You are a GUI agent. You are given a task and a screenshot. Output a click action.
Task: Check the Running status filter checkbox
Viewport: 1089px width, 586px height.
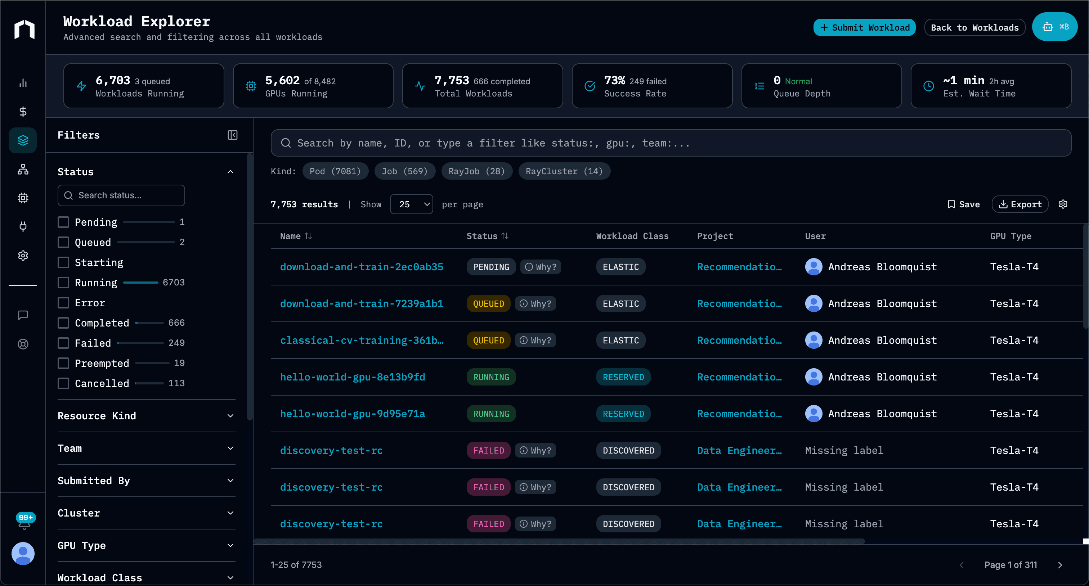[x=64, y=282]
